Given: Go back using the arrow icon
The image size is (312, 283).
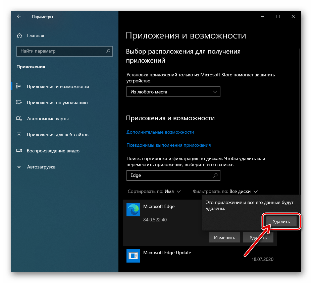Looking at the screenshot, I should coord(19,16).
